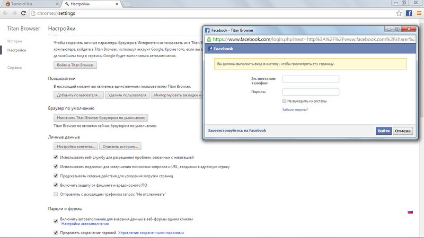The height and width of the screenshot is (238, 424).
Task: Toggle web service for navigation errors checkbox
Action: point(56,157)
